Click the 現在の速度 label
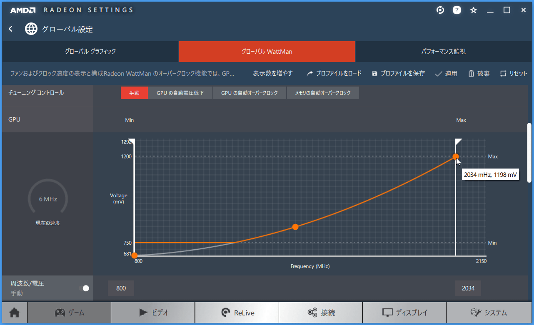 coord(48,223)
